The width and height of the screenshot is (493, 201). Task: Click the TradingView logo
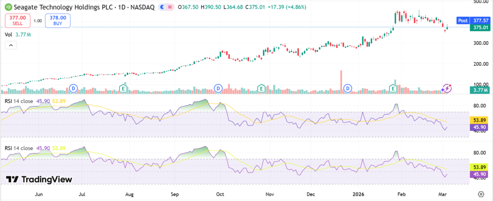coord(39,179)
